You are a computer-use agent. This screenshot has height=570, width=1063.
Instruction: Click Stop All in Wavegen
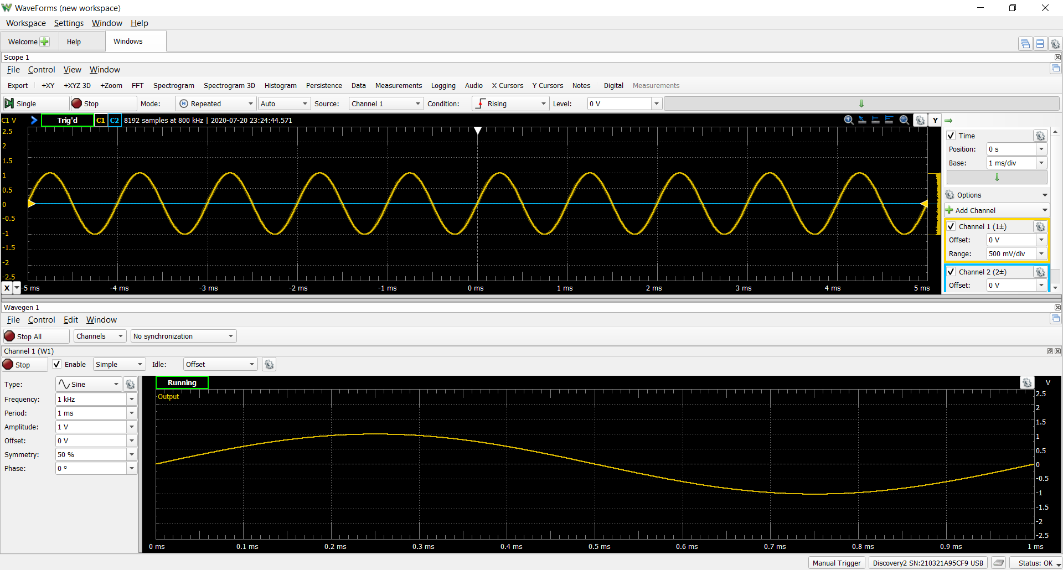[36, 336]
